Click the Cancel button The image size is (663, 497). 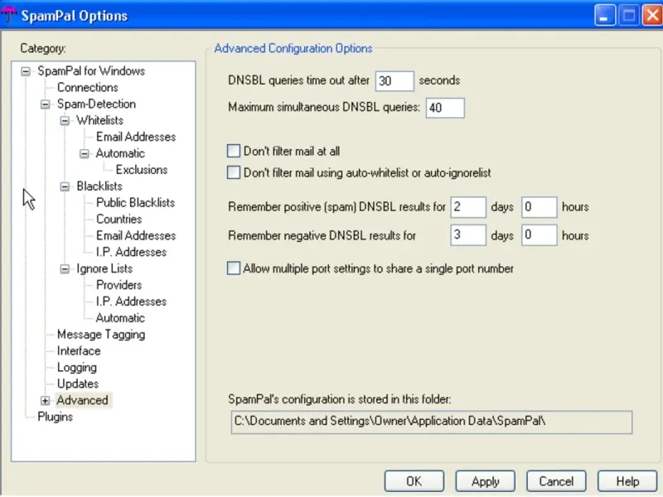pyautogui.click(x=556, y=481)
